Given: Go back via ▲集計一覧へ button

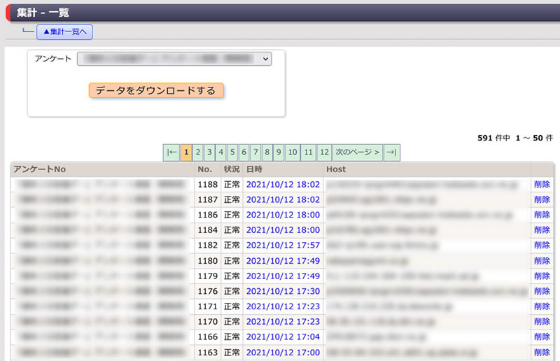Looking at the screenshot, I should coord(64,31).
